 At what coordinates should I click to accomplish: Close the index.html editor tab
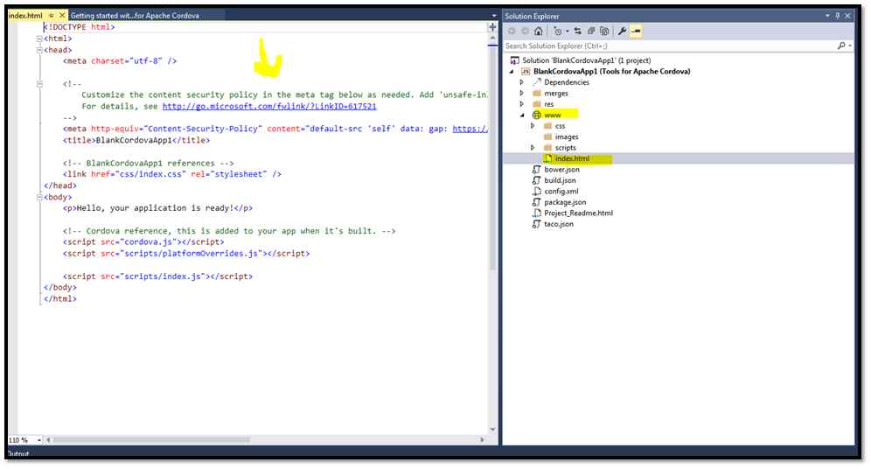(61, 16)
